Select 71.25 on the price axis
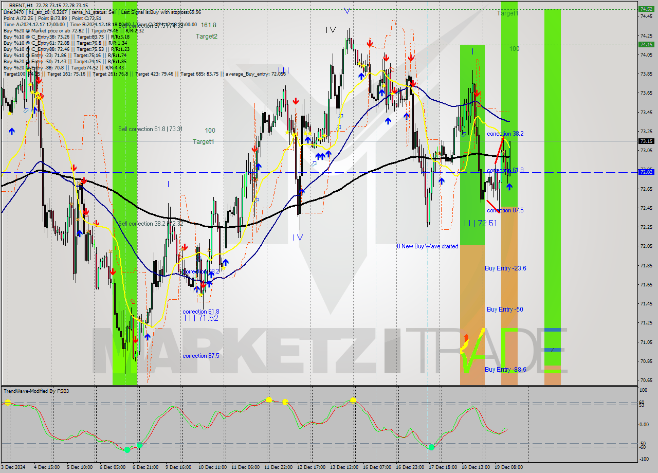 point(646,322)
